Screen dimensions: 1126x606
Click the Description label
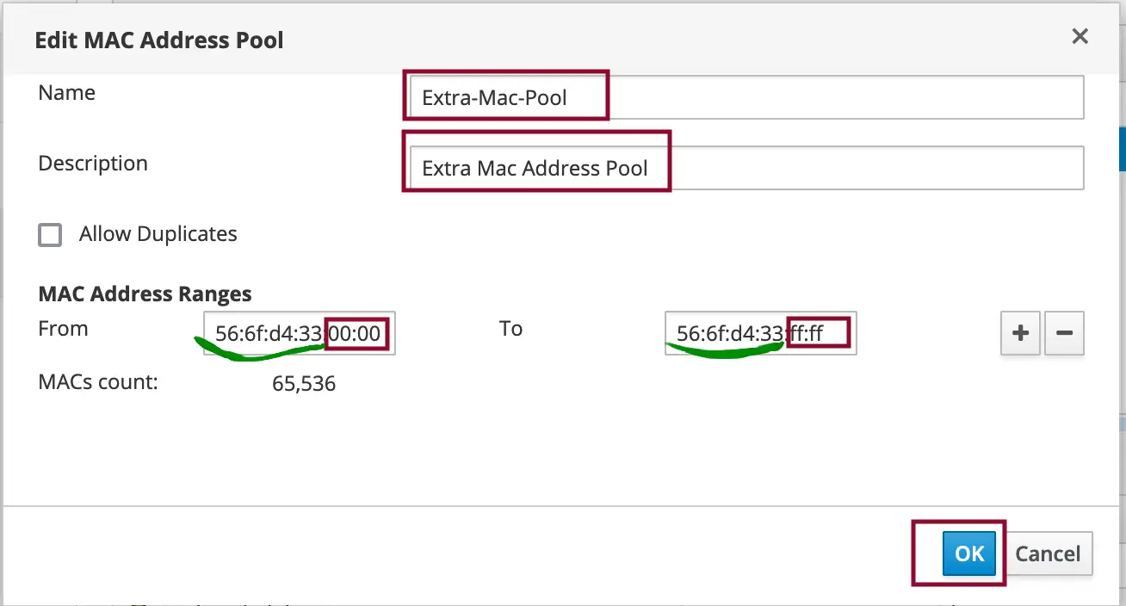click(93, 164)
